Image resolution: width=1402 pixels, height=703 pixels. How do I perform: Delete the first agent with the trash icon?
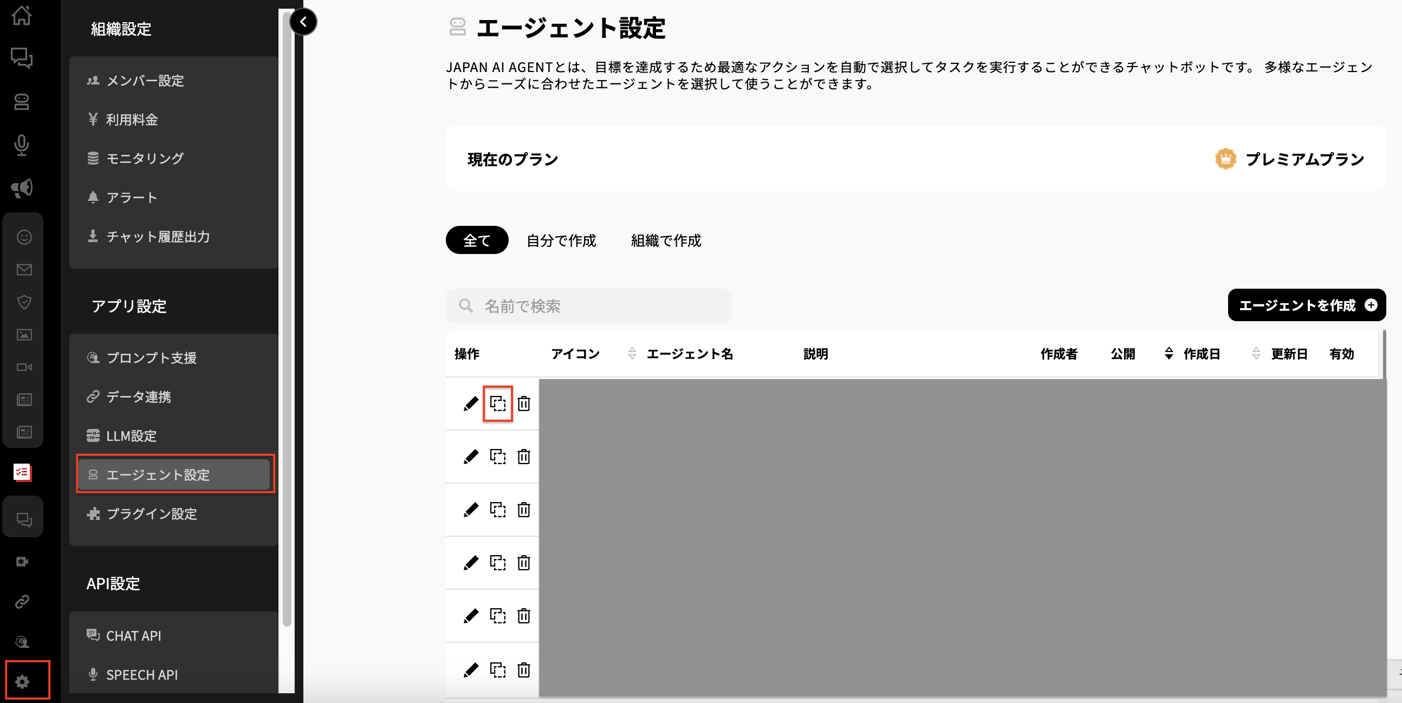pos(523,403)
